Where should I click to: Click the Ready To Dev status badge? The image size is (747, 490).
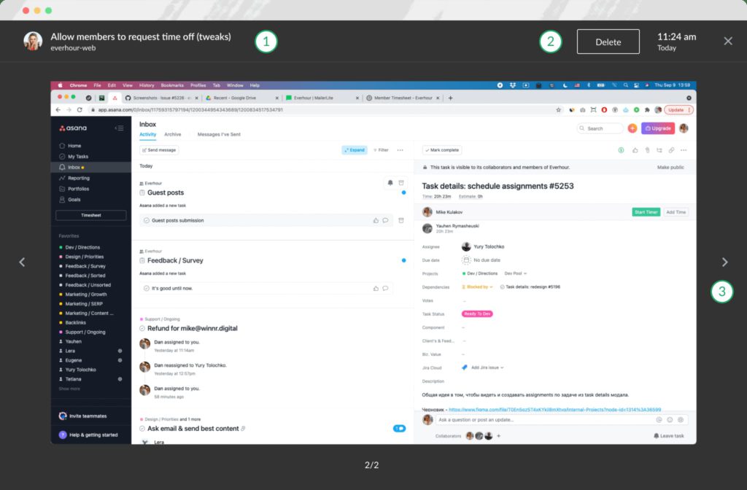(477, 314)
